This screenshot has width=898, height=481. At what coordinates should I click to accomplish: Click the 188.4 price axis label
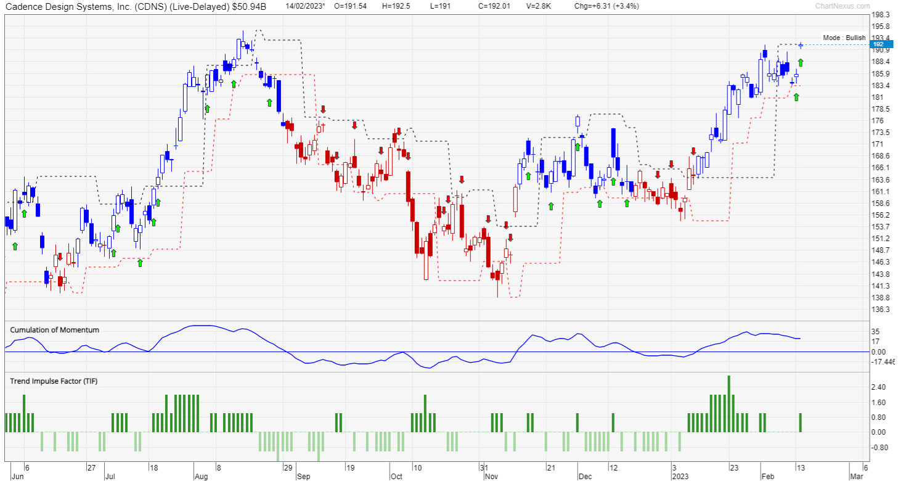pos(881,62)
